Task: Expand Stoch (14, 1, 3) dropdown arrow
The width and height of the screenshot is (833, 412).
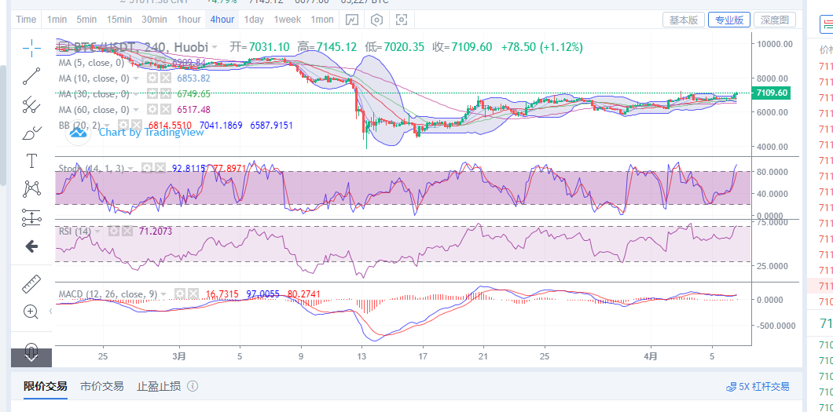Action: pyautogui.click(x=130, y=169)
